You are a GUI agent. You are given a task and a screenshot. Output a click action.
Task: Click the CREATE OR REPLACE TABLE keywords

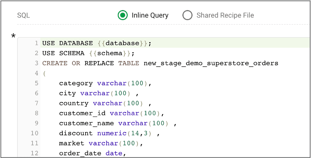click(x=90, y=63)
